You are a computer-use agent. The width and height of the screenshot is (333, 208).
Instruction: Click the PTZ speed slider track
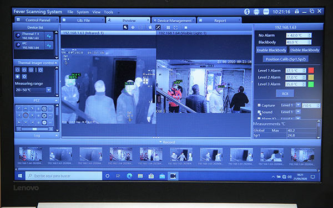click(35, 129)
